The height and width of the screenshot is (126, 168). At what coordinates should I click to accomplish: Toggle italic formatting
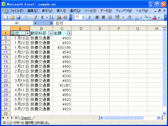(89, 17)
